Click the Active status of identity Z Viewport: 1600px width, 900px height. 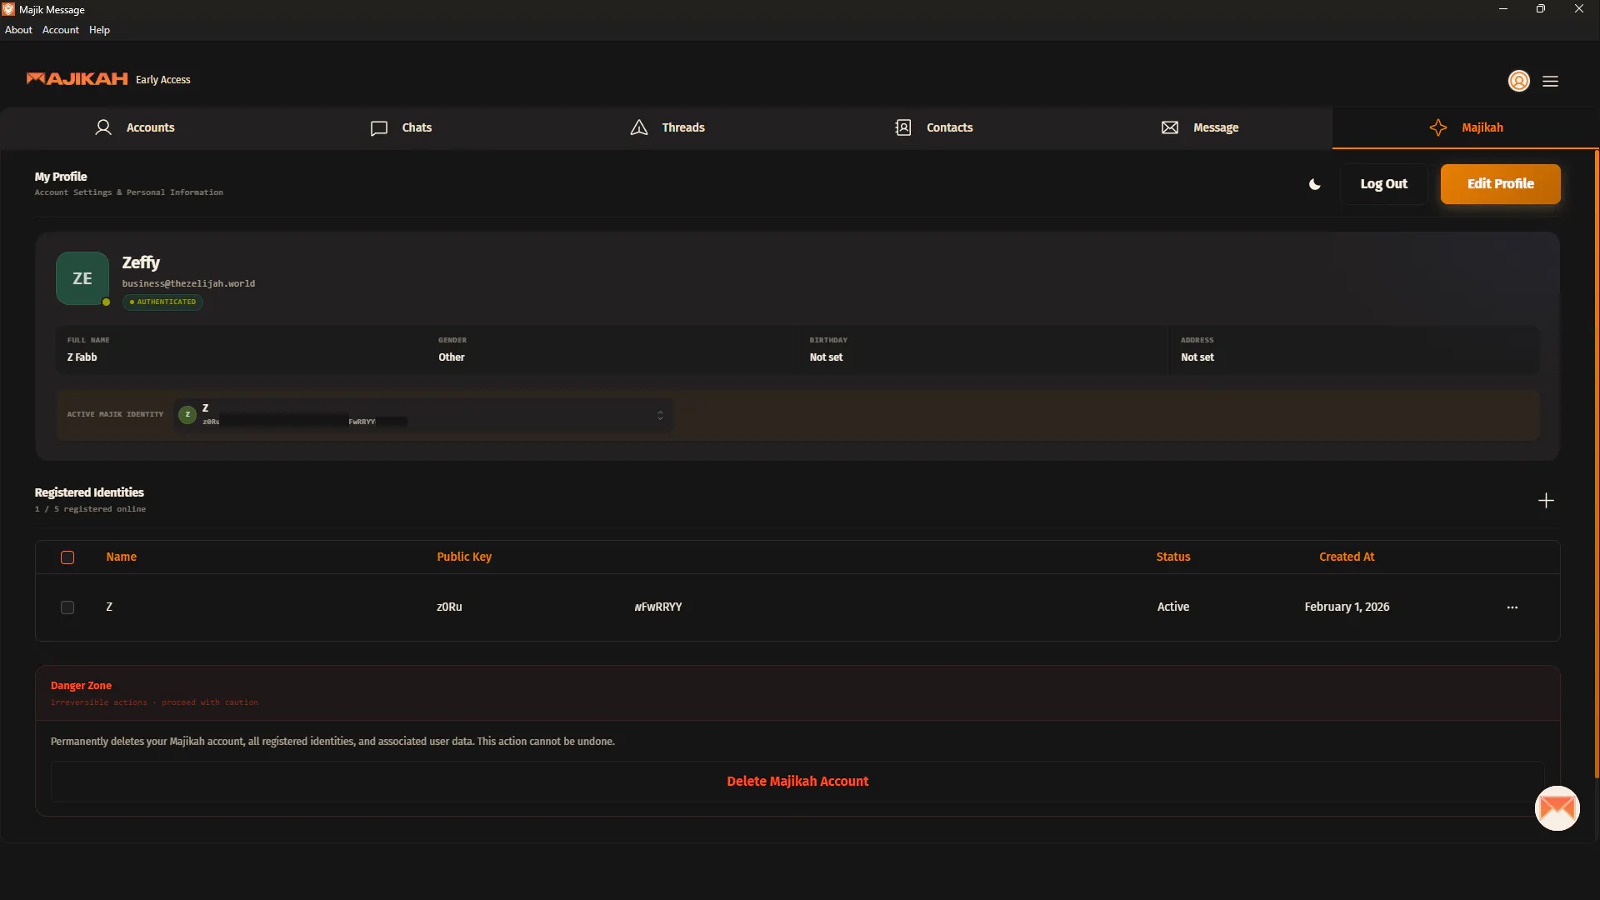coord(1172,607)
